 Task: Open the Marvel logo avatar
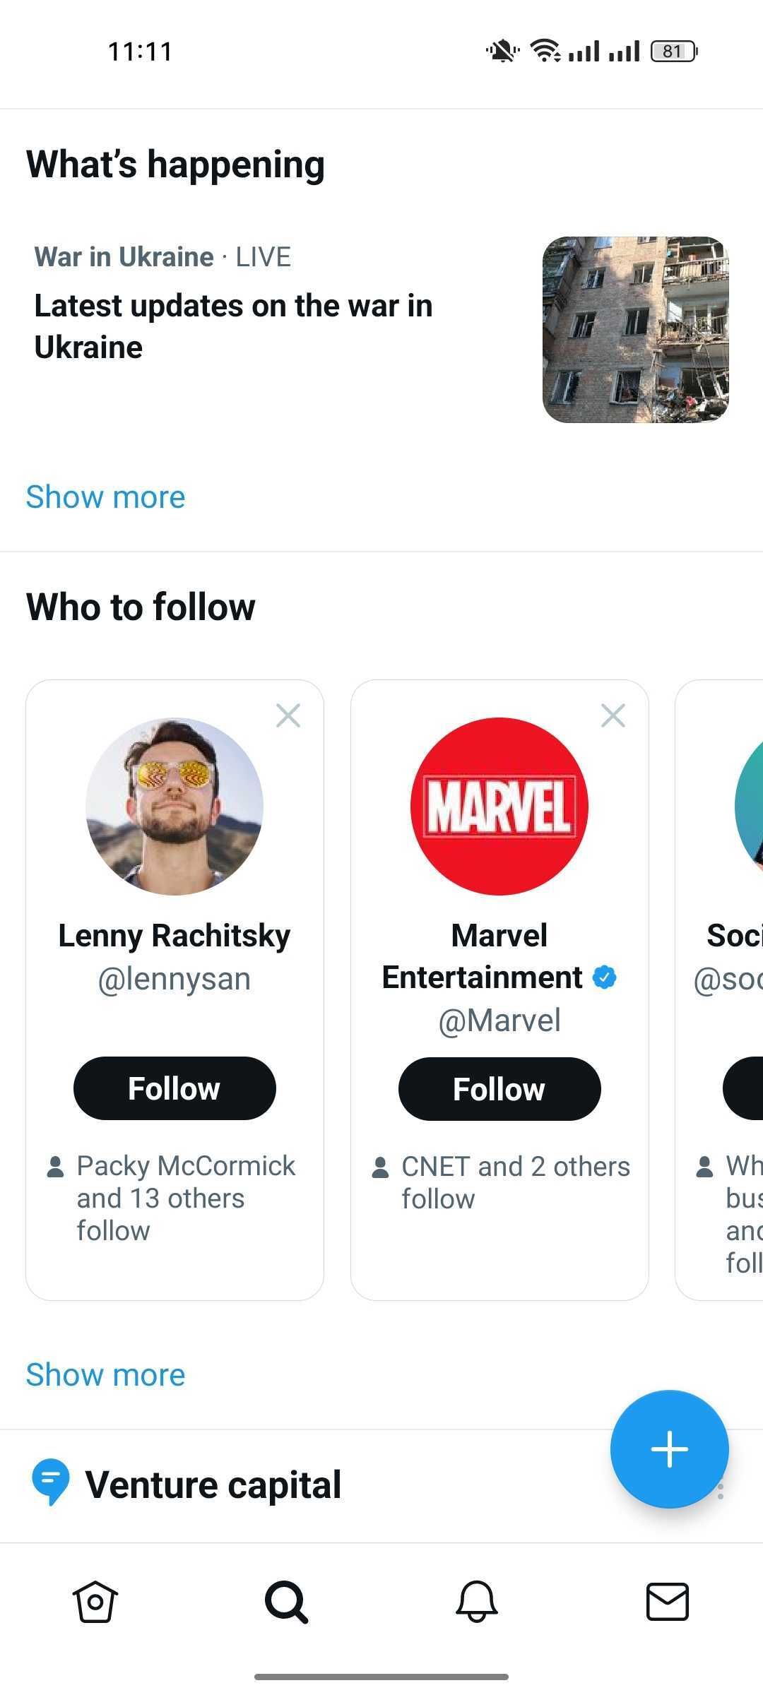[x=499, y=807]
